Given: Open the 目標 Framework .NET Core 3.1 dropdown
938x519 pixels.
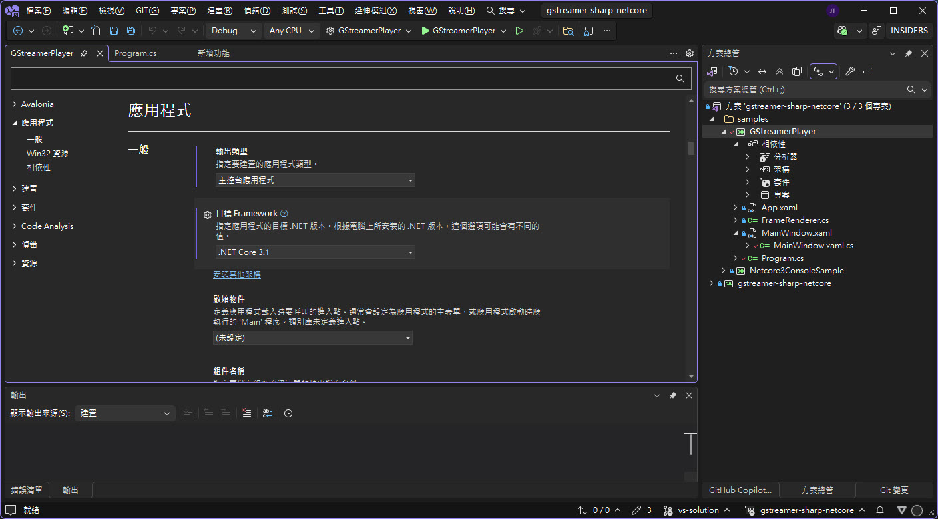Looking at the screenshot, I should coord(314,252).
